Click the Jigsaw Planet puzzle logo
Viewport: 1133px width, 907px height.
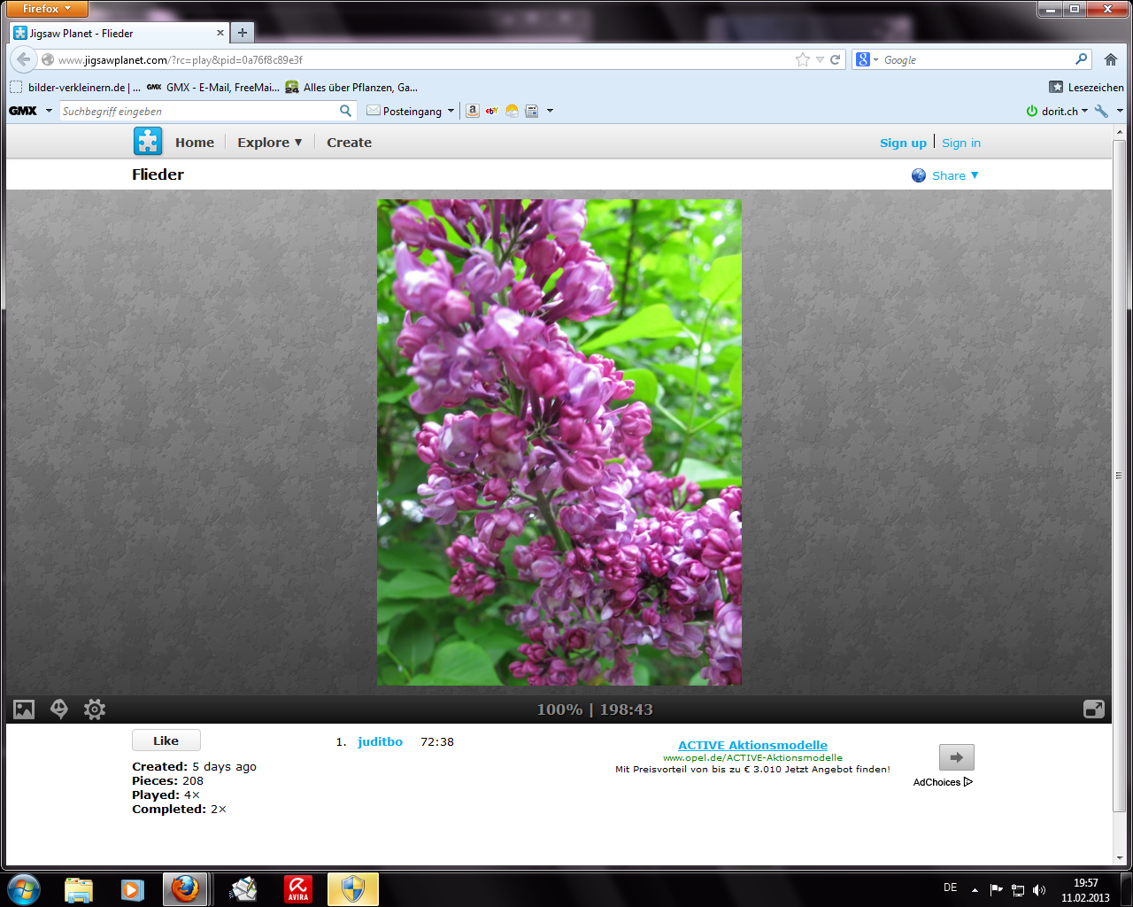[x=148, y=142]
